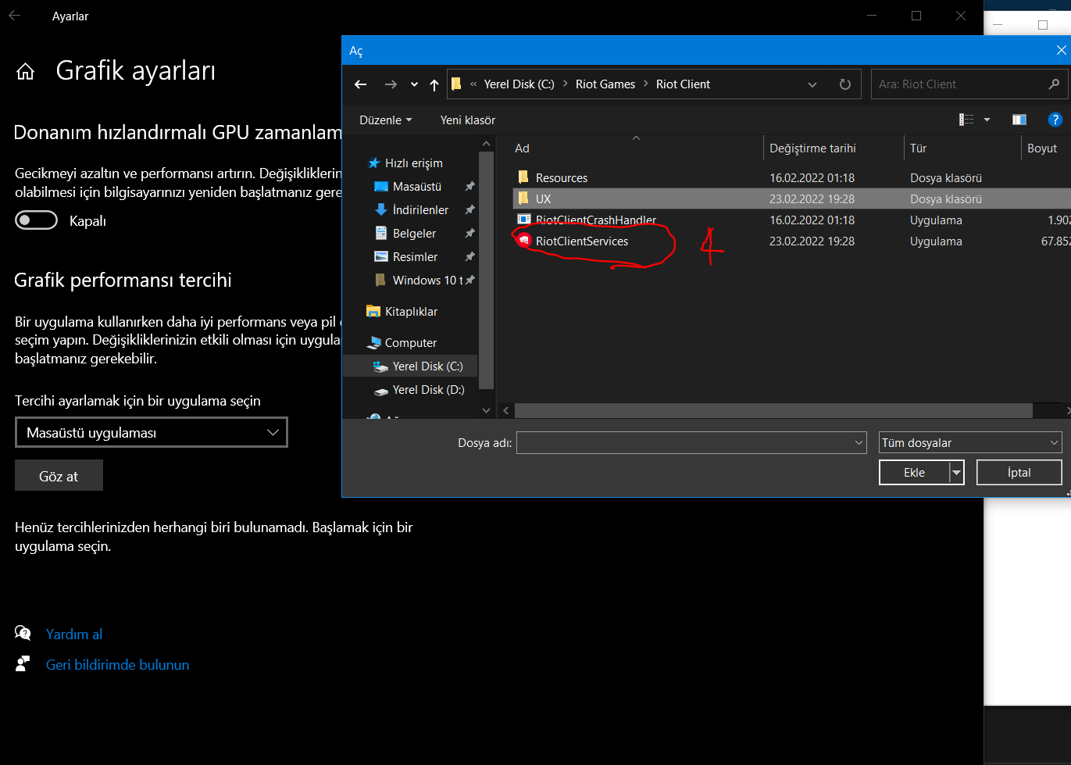The height and width of the screenshot is (765, 1071).
Task: Click the red RiotClientServices app icon
Action: coord(523,241)
